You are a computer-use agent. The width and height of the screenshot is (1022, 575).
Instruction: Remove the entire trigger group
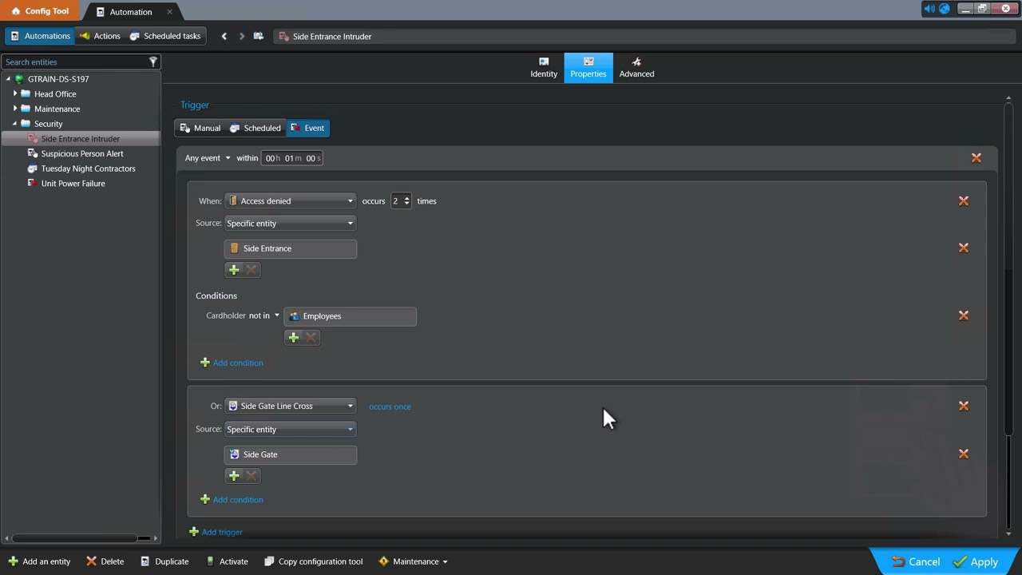pos(976,158)
